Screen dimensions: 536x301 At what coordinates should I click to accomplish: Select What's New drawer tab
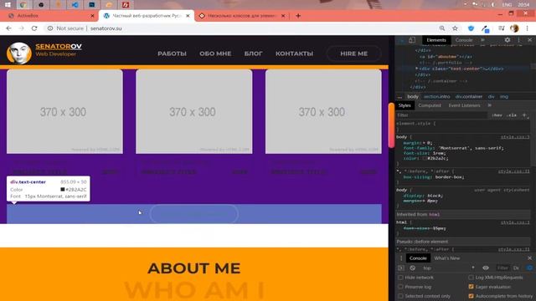point(447,258)
